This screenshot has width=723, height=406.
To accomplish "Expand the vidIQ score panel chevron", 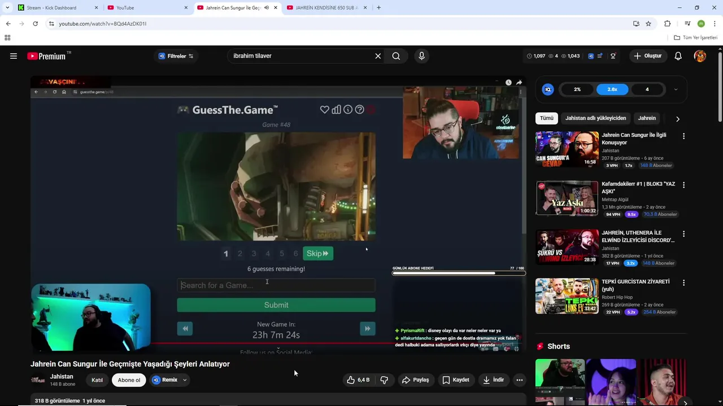I will pyautogui.click(x=676, y=89).
